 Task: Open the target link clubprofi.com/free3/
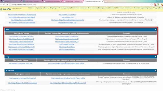coord(67,47)
